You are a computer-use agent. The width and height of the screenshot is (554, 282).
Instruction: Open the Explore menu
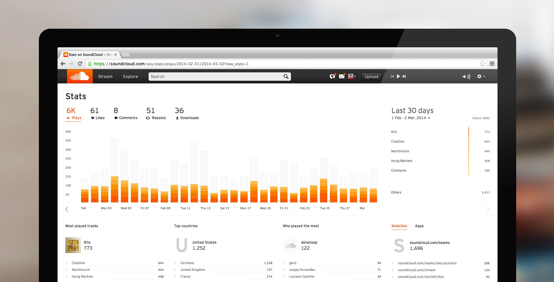pyautogui.click(x=130, y=77)
